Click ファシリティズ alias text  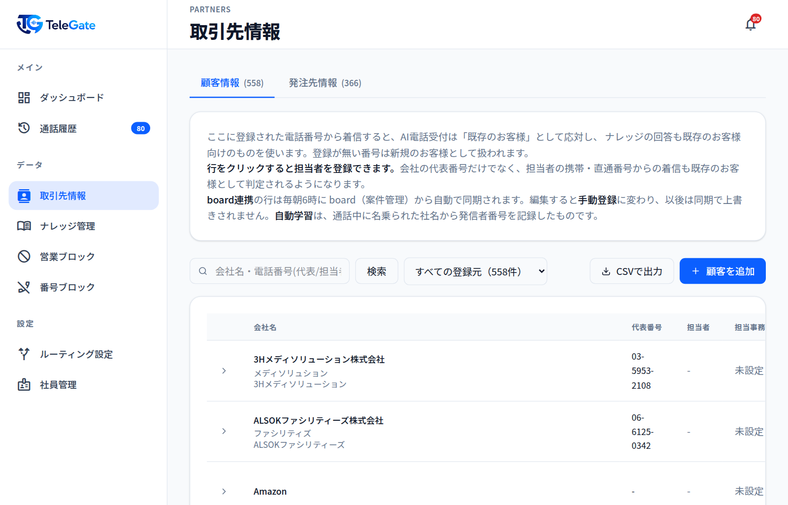(x=282, y=433)
